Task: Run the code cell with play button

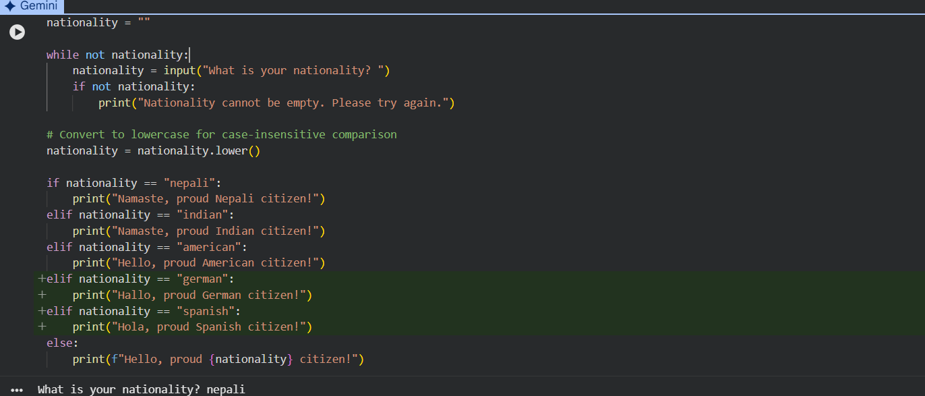Action: tap(17, 32)
